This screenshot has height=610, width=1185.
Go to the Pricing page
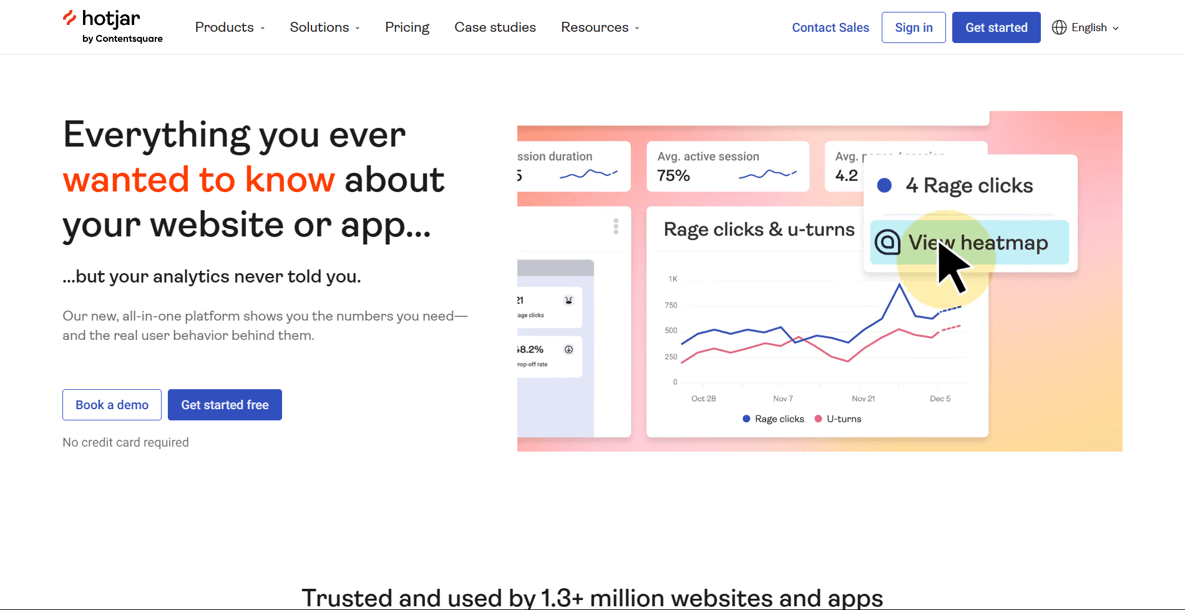pyautogui.click(x=407, y=27)
